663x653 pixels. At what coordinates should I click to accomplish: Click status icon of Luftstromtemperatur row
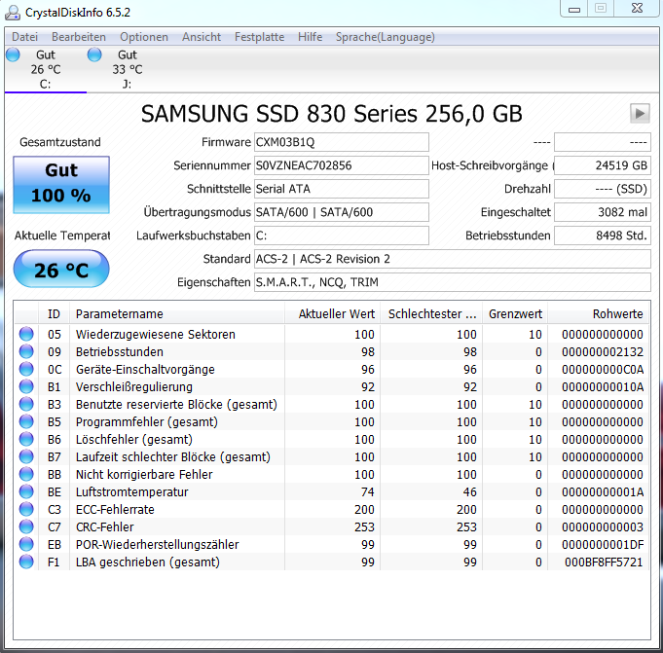(x=26, y=491)
